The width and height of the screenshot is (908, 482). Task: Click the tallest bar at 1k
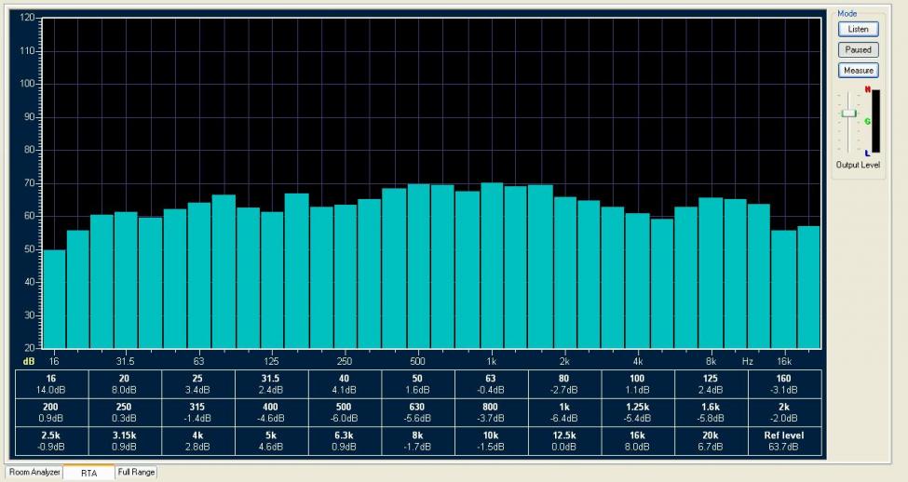[492, 265]
